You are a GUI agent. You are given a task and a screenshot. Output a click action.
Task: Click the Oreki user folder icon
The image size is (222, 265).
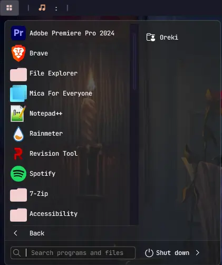151,37
